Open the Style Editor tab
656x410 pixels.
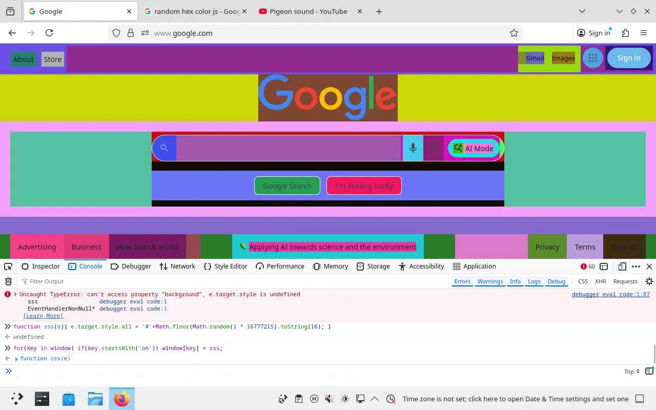225,266
